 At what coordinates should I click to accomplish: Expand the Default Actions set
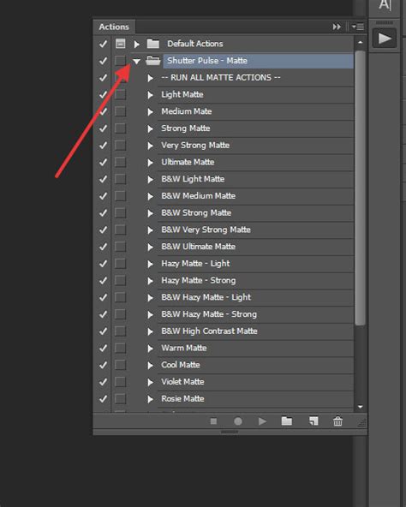coord(137,44)
